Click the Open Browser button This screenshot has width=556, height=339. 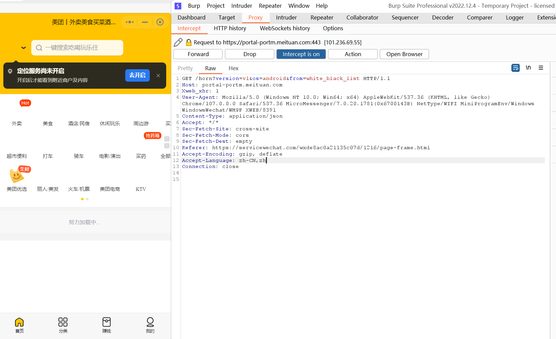click(404, 54)
